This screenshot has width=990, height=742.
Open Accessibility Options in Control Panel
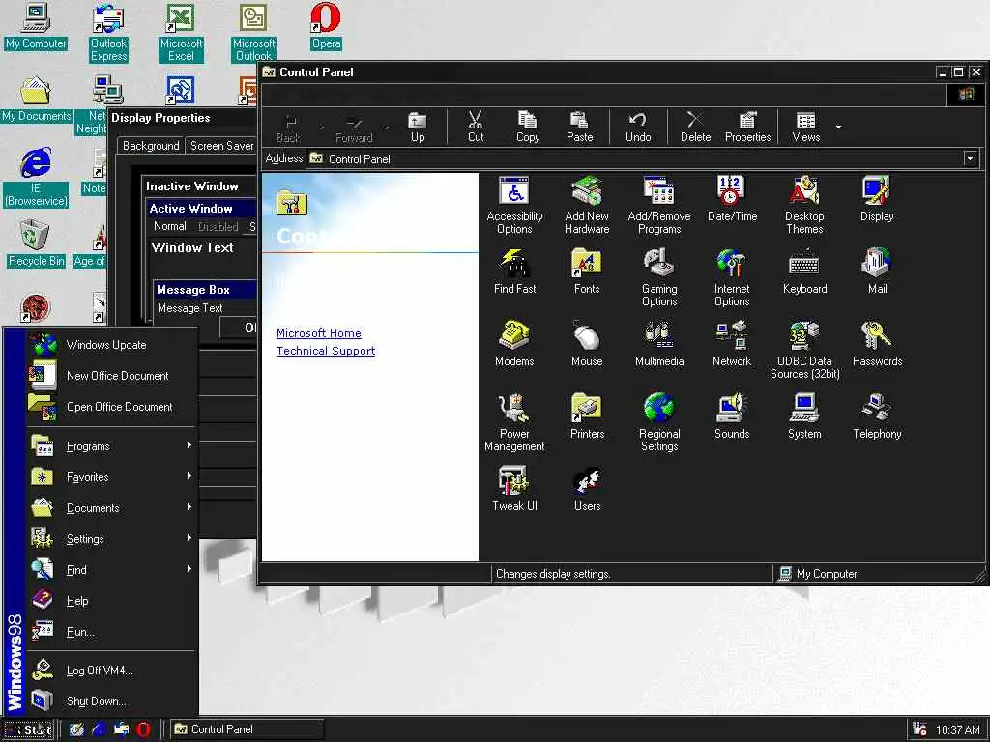[514, 205]
